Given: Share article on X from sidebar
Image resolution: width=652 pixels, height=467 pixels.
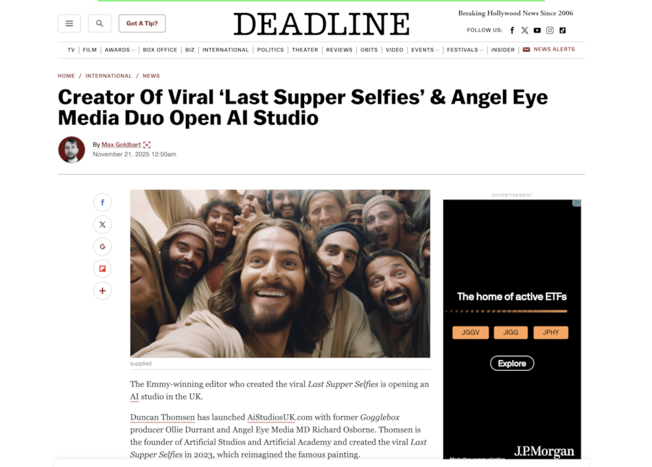Looking at the screenshot, I should 102,225.
